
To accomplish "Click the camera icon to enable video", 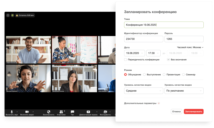I will (27, 112).
